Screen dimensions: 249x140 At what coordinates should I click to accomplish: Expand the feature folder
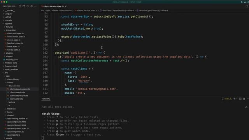coord(12,102)
